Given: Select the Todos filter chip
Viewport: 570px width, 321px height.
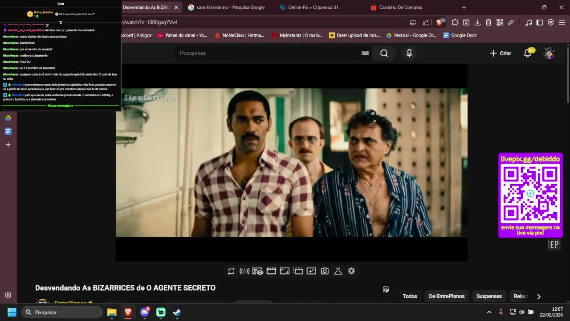Looking at the screenshot, I should point(410,296).
